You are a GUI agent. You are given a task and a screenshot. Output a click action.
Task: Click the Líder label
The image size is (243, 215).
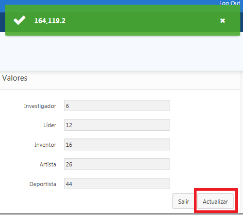(50, 125)
